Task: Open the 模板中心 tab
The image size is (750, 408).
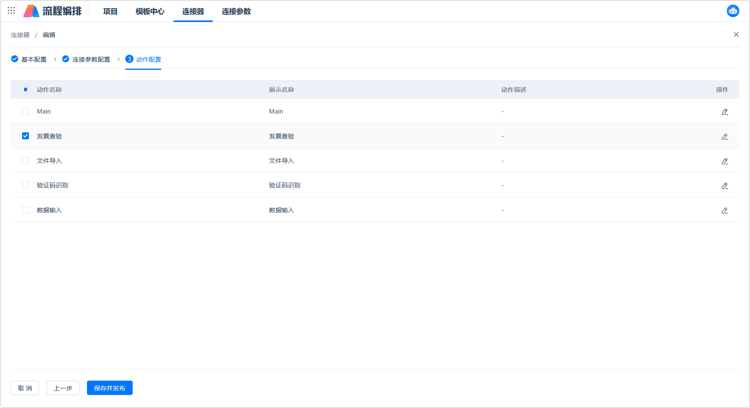Action: click(x=150, y=11)
